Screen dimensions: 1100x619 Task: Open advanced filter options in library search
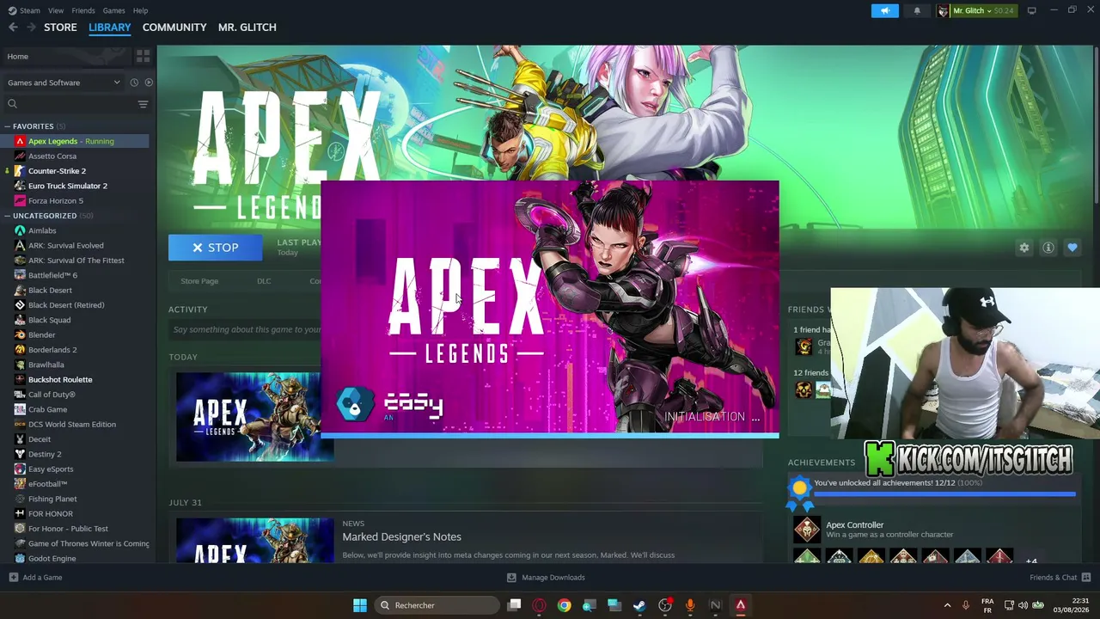(143, 104)
